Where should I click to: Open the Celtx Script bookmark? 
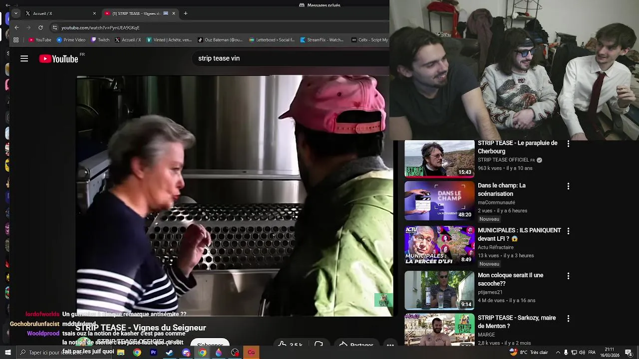pyautogui.click(x=370, y=40)
